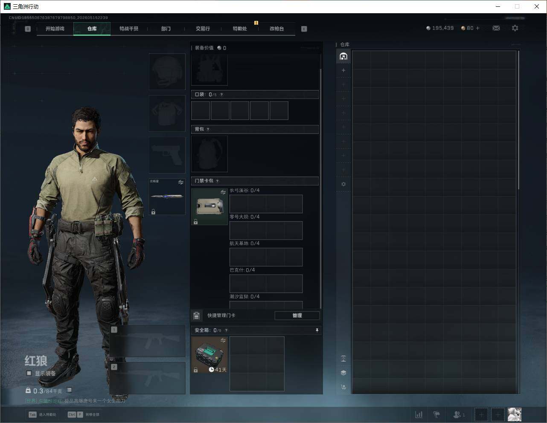This screenshot has width=547, height=423.
Task: Click the next tab key button
Action: click(x=304, y=29)
